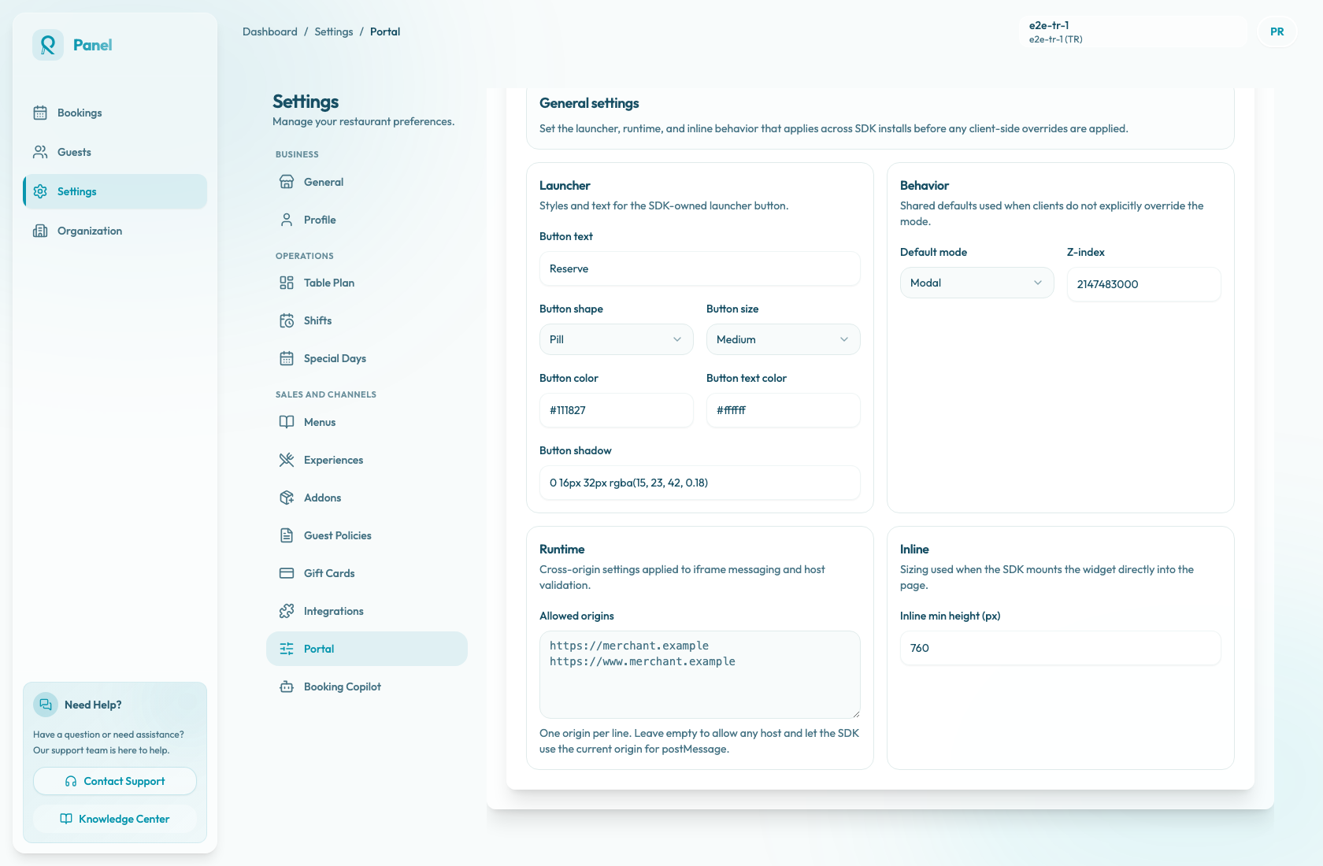Screen dimensions: 1323x866
Task: Click the Portal sliders icon
Action: point(287,649)
